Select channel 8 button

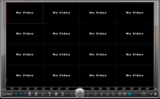[x=67, y=89]
